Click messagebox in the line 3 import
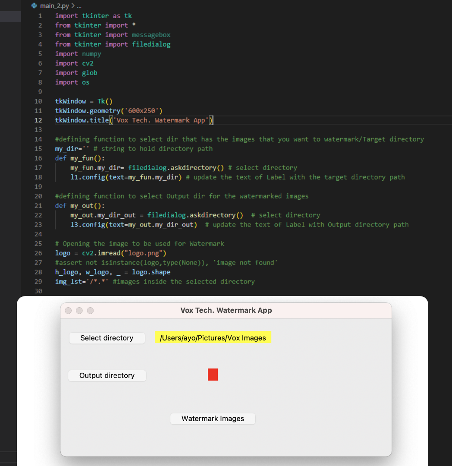Viewport: 452px width, 466px height. pos(151,35)
